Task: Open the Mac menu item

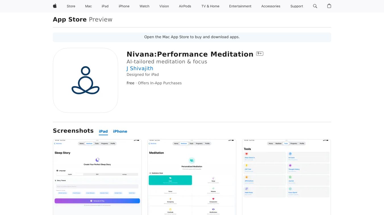Action: pos(89,6)
